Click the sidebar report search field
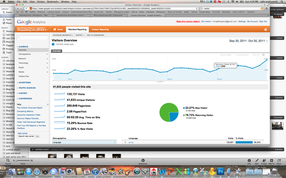 32,38
